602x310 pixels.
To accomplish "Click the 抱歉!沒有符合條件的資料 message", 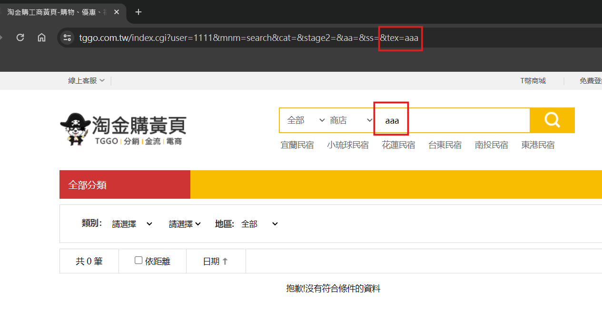I will (x=333, y=288).
